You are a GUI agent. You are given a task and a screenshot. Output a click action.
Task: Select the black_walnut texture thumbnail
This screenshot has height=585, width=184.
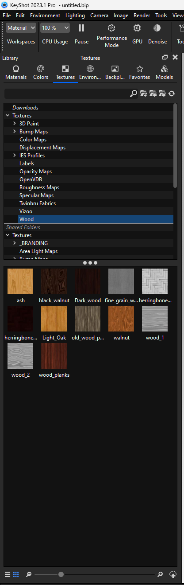[54, 281]
